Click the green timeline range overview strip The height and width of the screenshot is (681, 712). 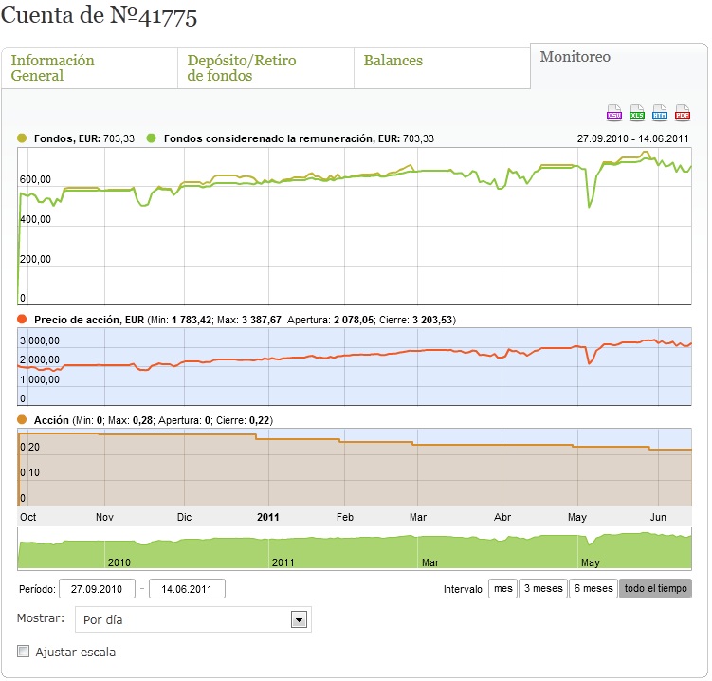(355, 549)
